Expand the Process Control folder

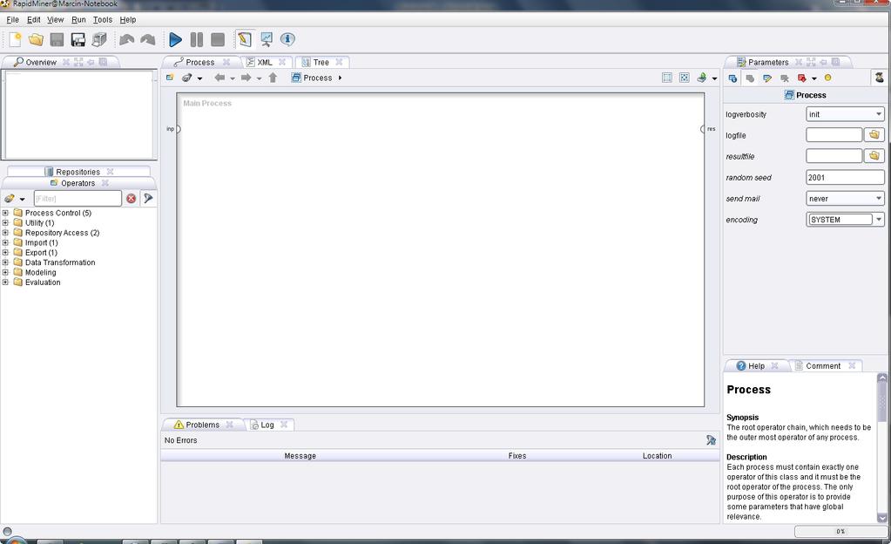[x=5, y=213]
